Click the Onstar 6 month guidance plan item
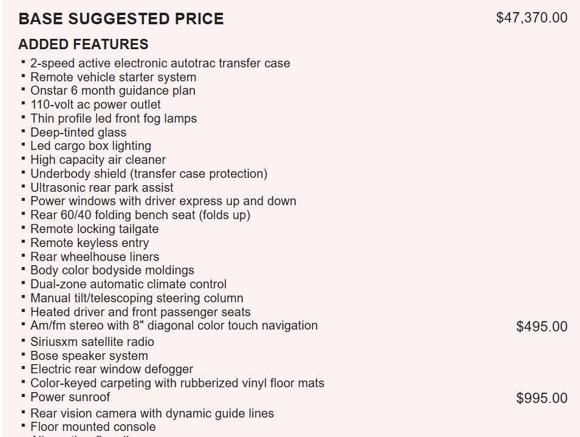The width and height of the screenshot is (580, 437). [112, 91]
